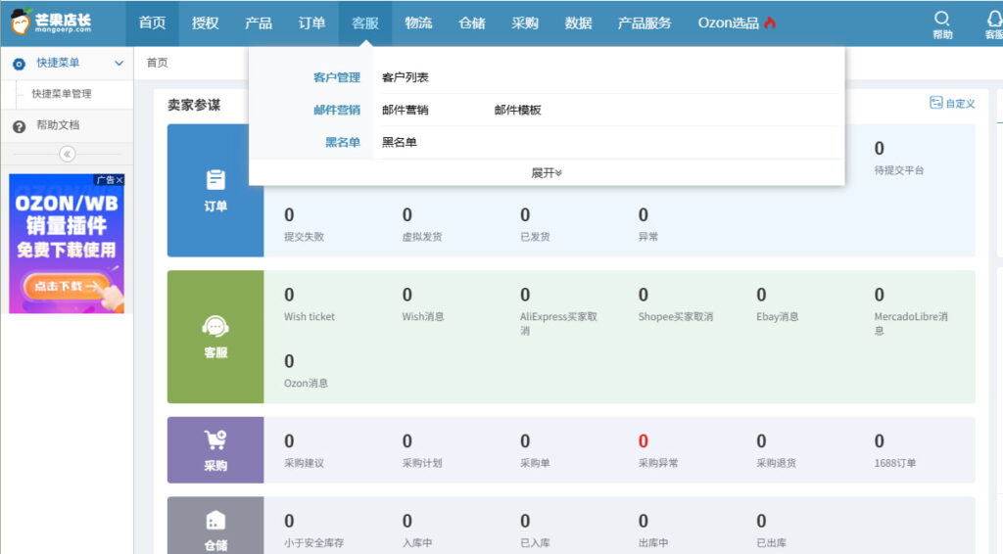This screenshot has height=554, width=1003.
Task: Select 客户列表 from the dropdown menu
Action: [x=406, y=77]
